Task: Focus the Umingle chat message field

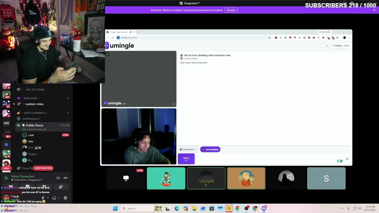Action: (266, 159)
